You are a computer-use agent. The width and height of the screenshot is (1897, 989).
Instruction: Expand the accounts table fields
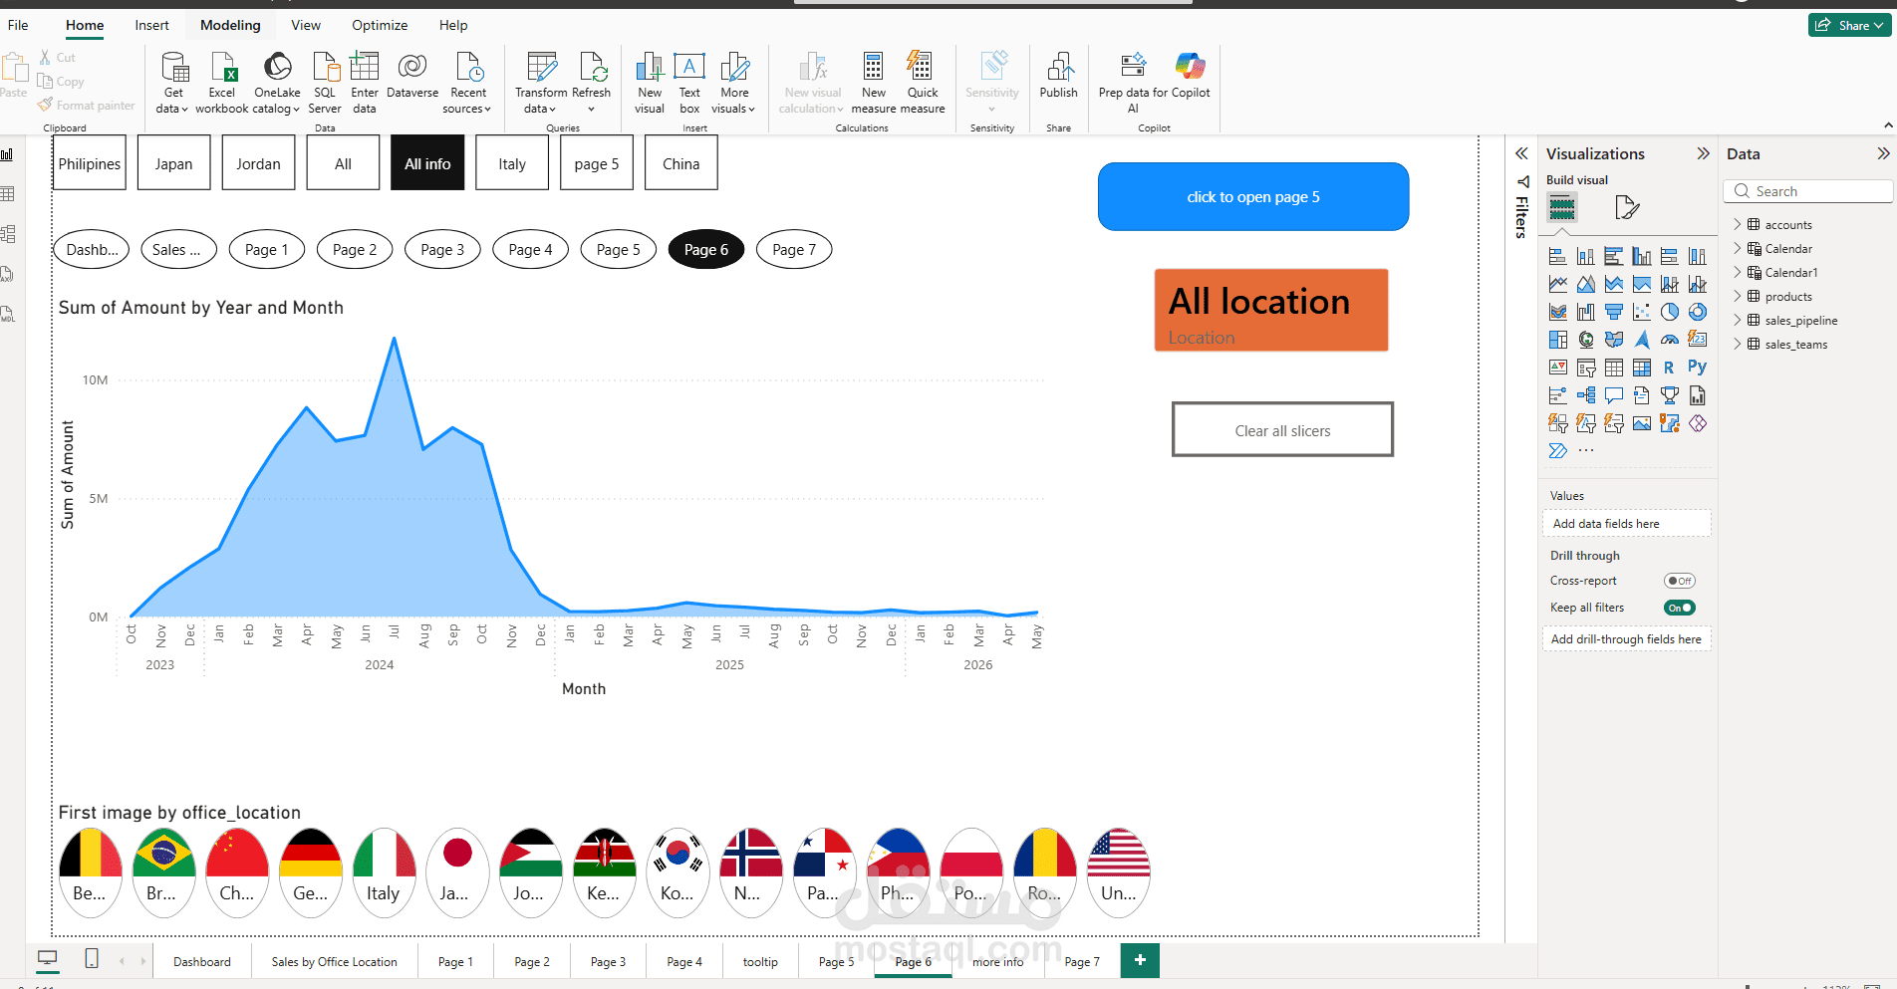tap(1737, 224)
